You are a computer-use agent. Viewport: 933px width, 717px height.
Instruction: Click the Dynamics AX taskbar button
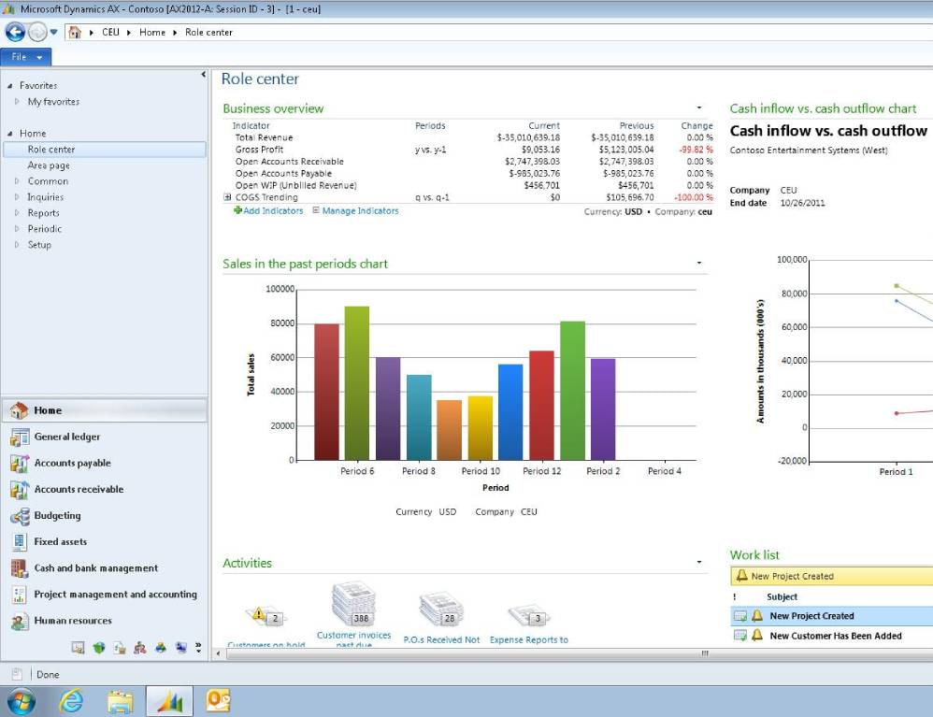tap(169, 701)
